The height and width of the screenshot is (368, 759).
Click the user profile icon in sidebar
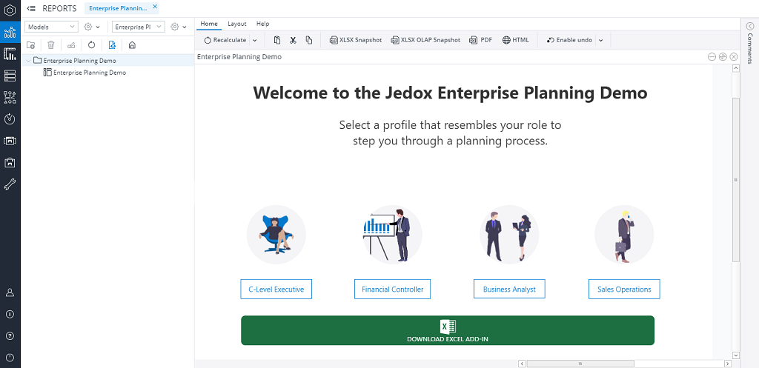tap(10, 292)
